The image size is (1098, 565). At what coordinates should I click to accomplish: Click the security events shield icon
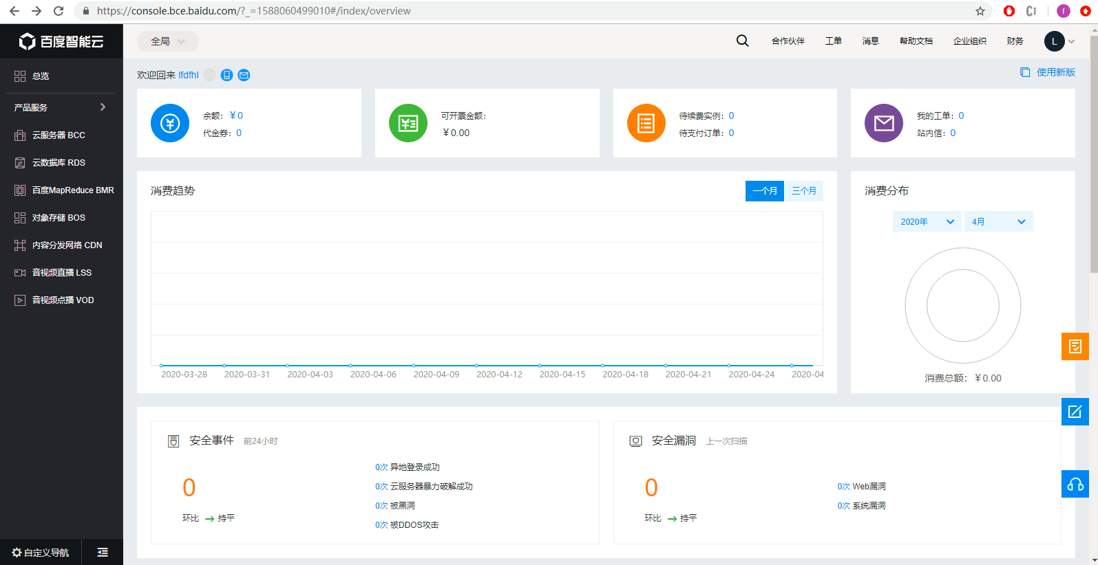[173, 441]
